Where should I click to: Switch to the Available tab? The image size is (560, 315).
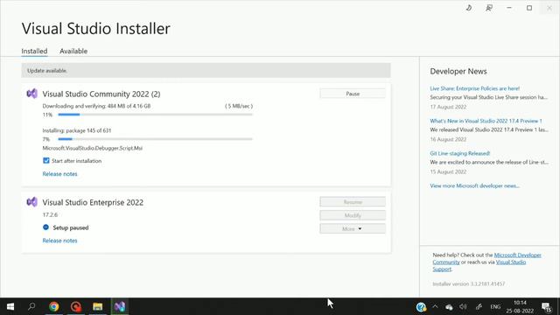(x=73, y=51)
